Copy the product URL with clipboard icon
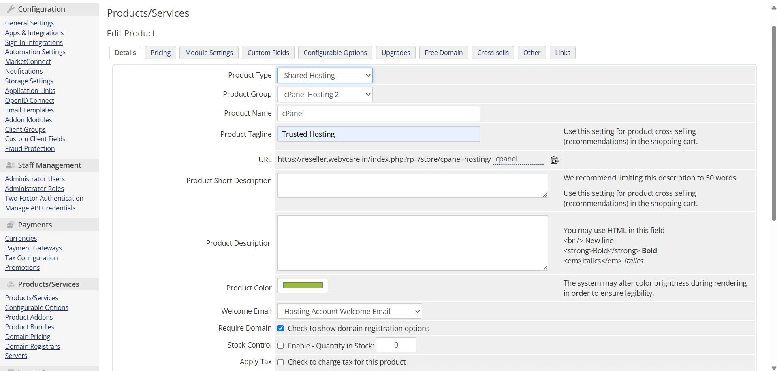This screenshot has width=777, height=371. [x=555, y=160]
